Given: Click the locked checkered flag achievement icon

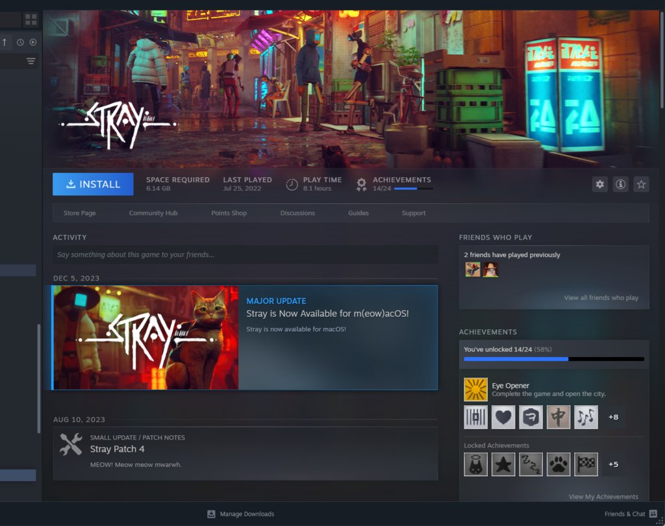Looking at the screenshot, I should [x=586, y=464].
